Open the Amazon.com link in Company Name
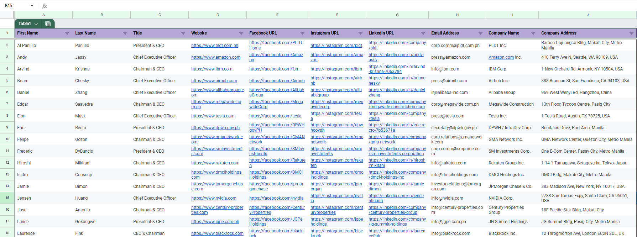 501,57
